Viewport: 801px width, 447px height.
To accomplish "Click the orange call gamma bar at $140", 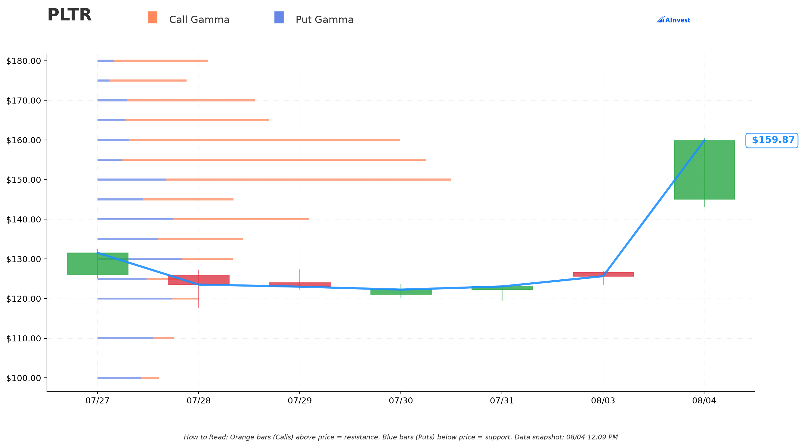I will click(241, 219).
